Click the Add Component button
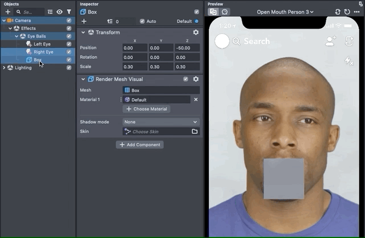Screen dimensions: 365x238 click(x=140, y=145)
